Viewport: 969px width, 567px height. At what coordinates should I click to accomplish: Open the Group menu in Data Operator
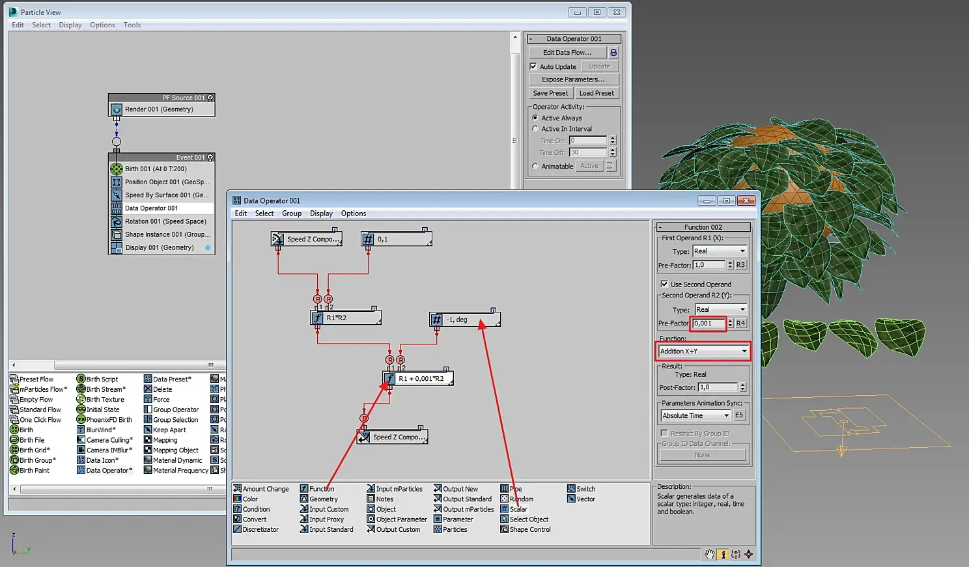pyautogui.click(x=291, y=214)
